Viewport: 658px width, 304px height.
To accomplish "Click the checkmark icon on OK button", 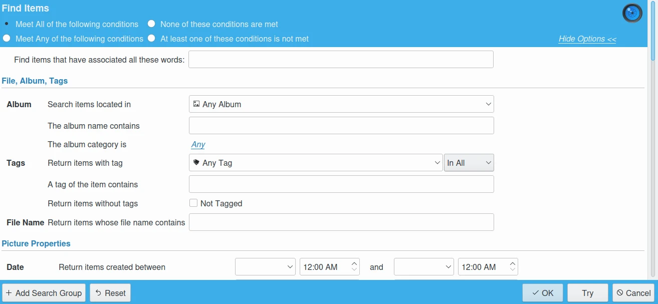I will coord(535,293).
